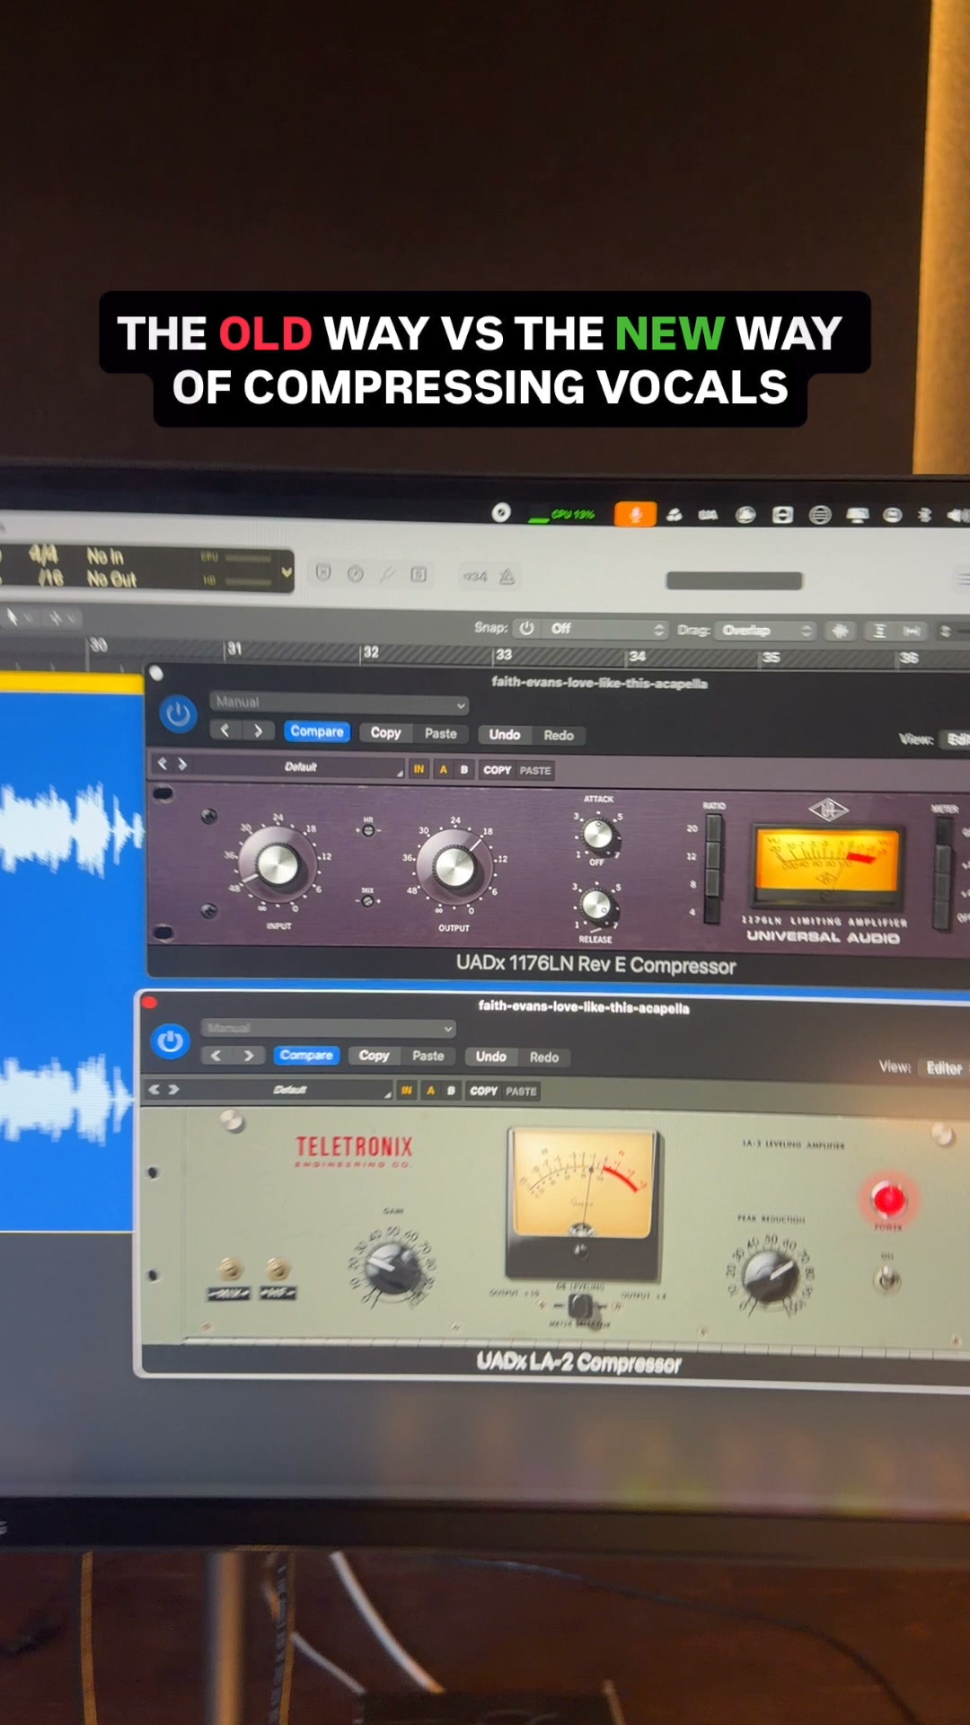Click Undo in the 1176LN plugin window
The height and width of the screenshot is (1725, 970).
tap(505, 735)
